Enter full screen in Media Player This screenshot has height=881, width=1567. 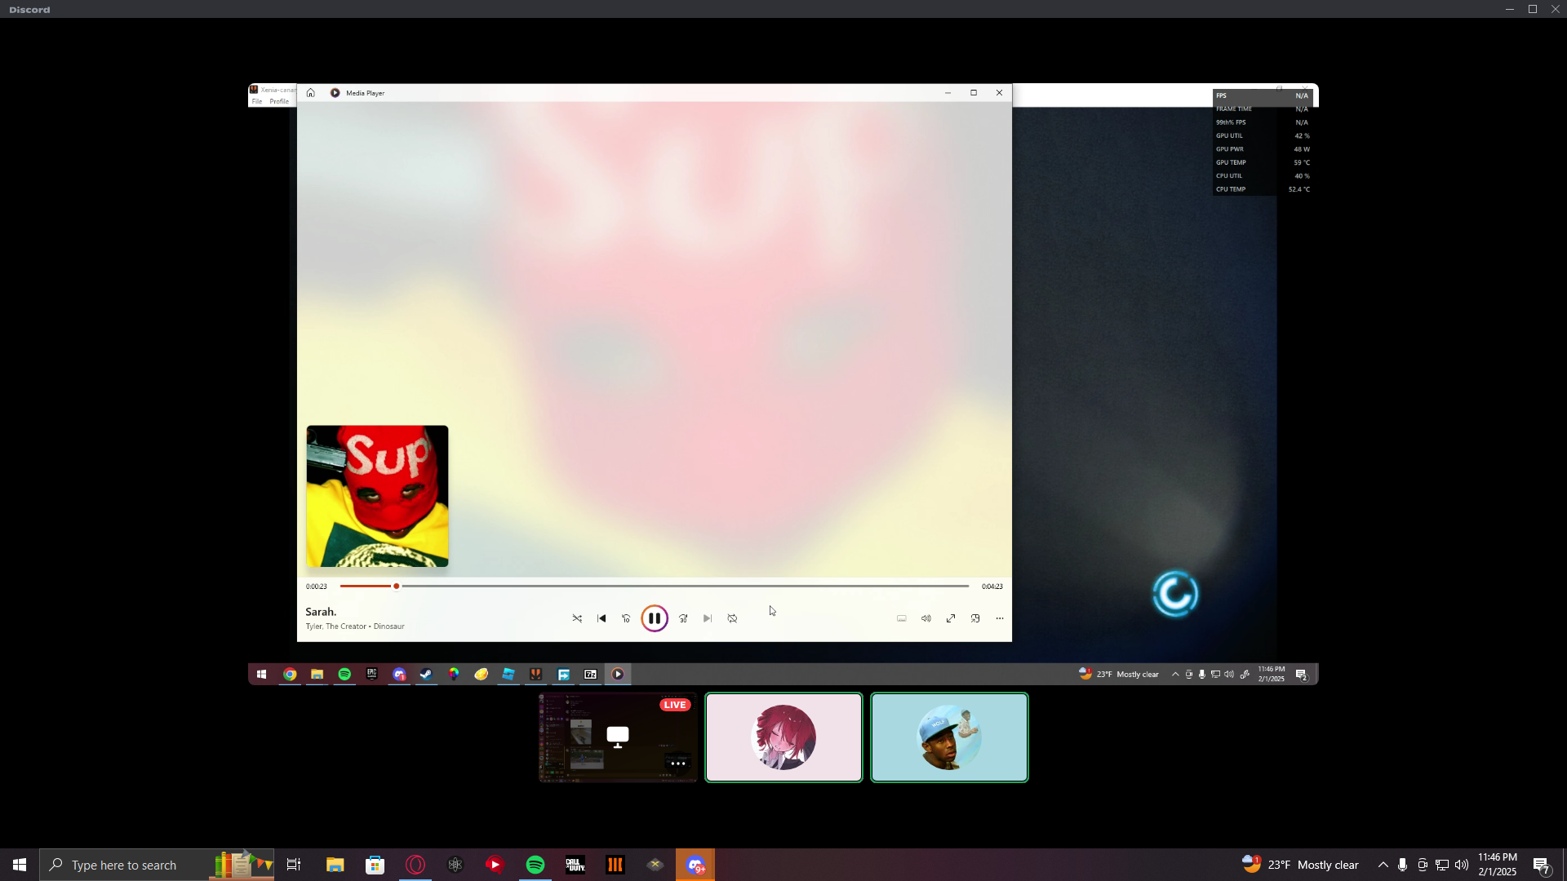click(951, 618)
